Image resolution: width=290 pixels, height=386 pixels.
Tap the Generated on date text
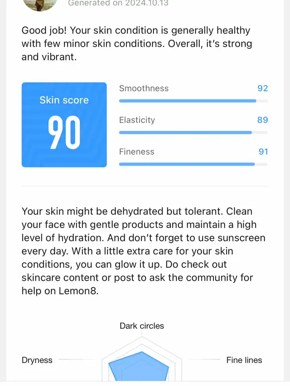(118, 3)
